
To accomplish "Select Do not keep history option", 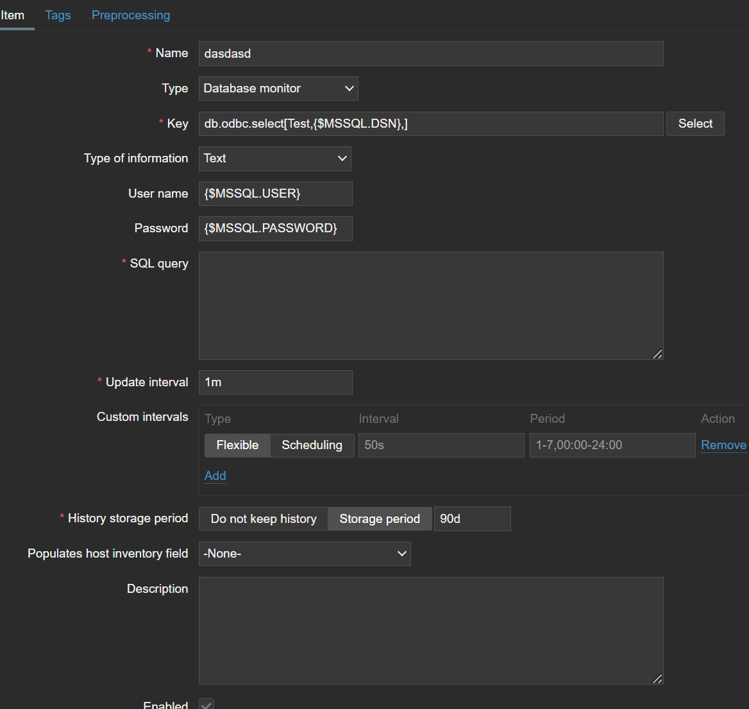I will point(264,519).
